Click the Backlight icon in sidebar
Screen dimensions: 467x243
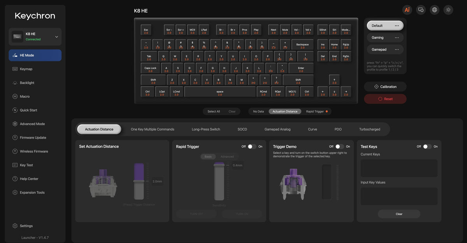tap(15, 83)
